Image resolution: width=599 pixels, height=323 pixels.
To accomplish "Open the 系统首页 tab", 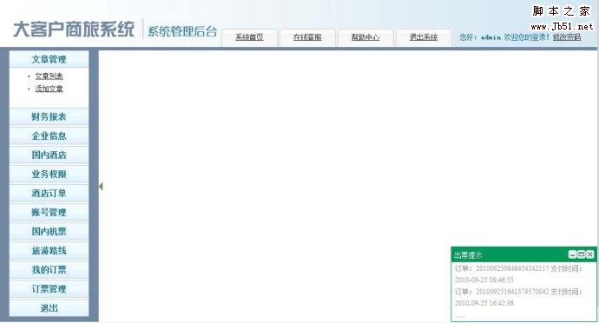I will pos(249,37).
